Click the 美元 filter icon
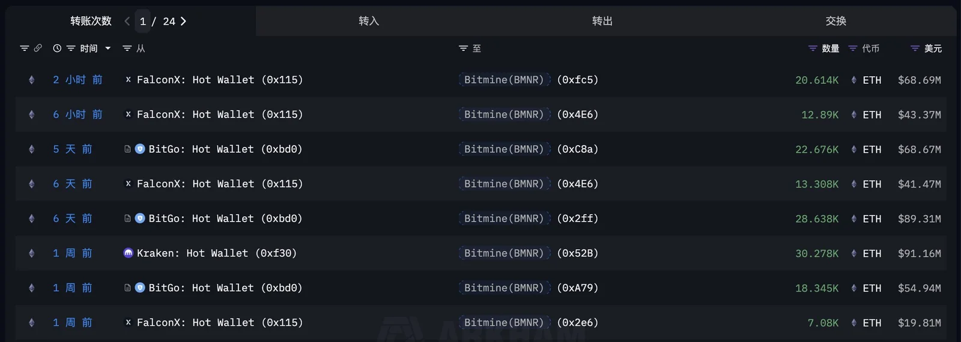The width and height of the screenshot is (961, 342). click(x=915, y=49)
